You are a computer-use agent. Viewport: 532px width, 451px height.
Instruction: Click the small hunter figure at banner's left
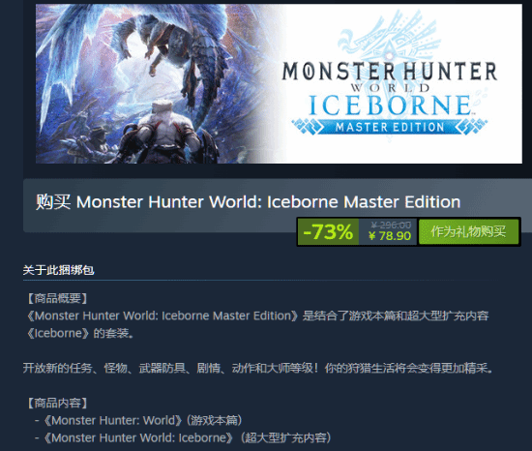(x=99, y=142)
